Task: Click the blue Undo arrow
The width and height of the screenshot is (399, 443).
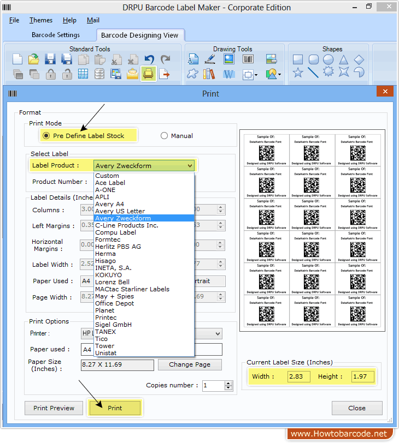Action: click(x=149, y=59)
